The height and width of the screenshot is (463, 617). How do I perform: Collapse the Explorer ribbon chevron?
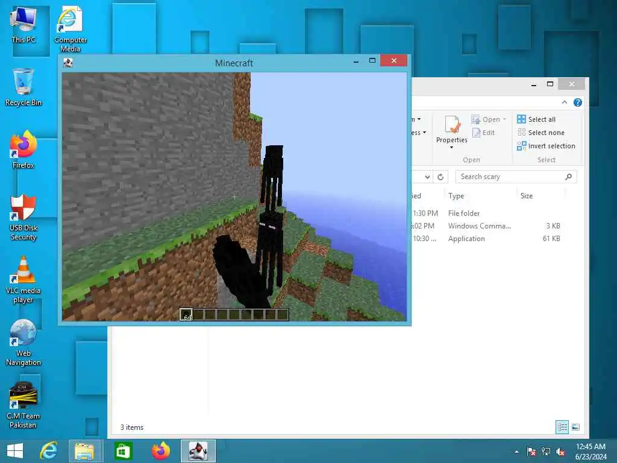pos(564,102)
